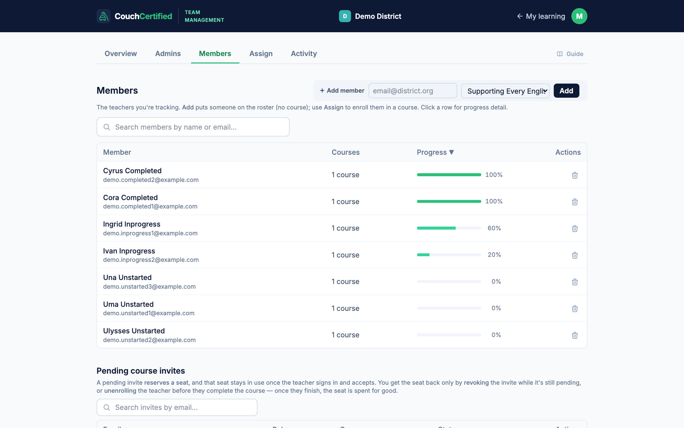Click Cyrus Completed's 100% progress bar
Image resolution: width=684 pixels, height=428 pixels.
coord(449,175)
